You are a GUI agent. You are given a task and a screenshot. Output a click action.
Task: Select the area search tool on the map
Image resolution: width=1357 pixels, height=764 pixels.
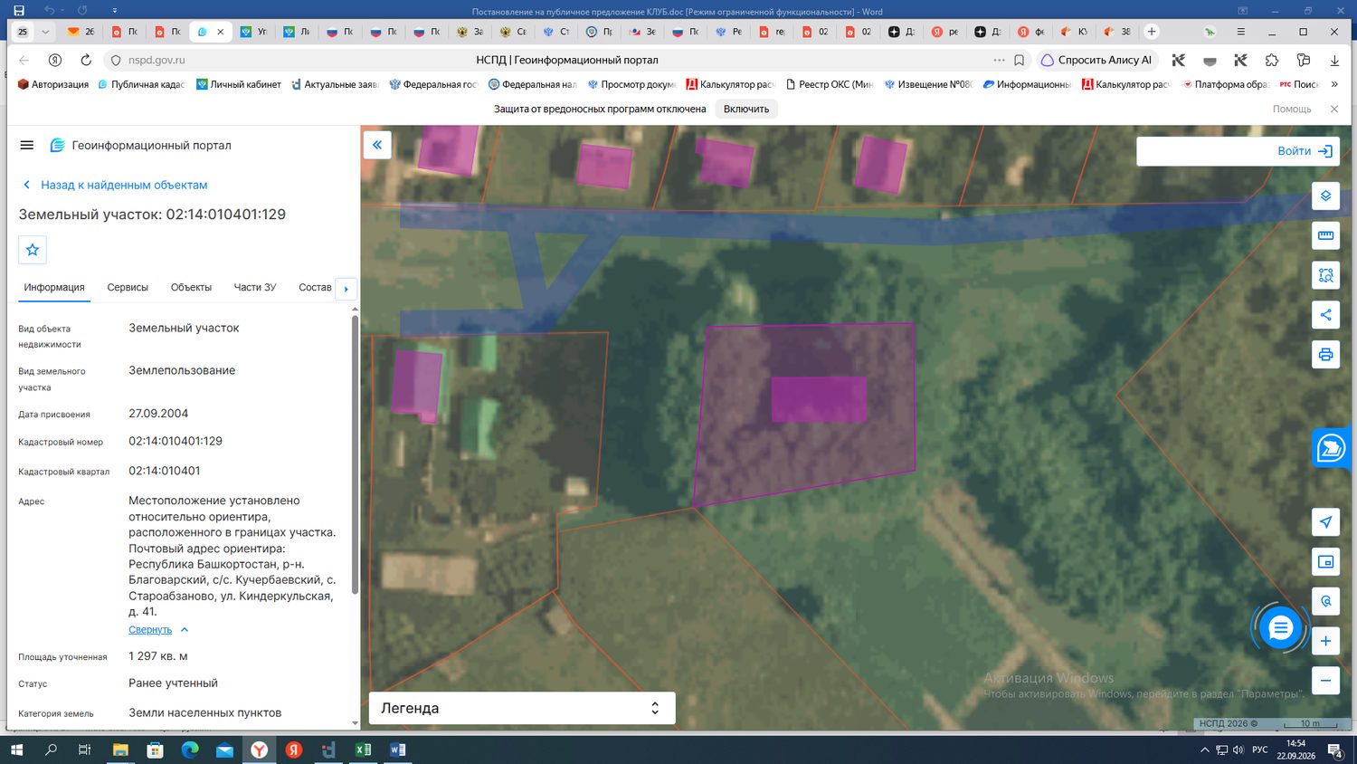click(1325, 275)
